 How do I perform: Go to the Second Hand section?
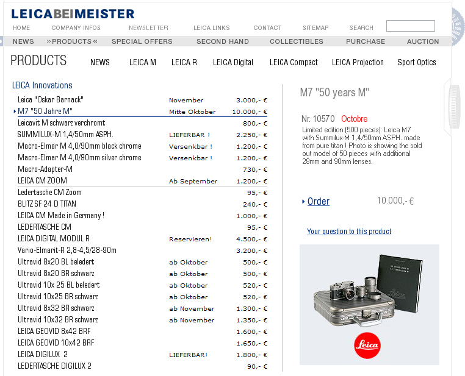222,41
